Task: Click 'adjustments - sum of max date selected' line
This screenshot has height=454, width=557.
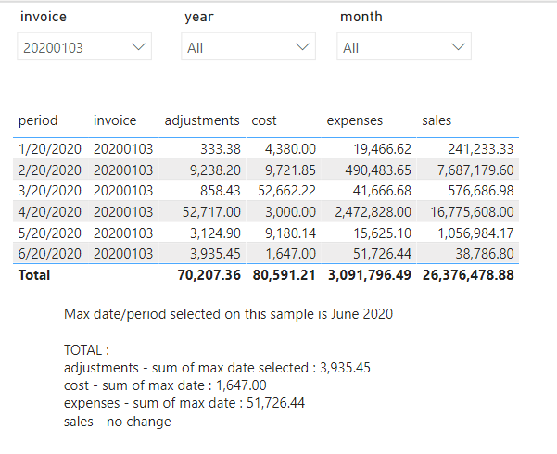Action: [217, 368]
